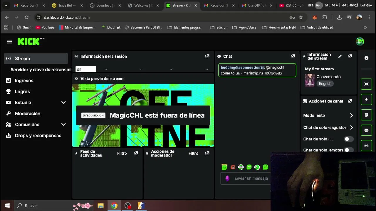Select the headphones green emote

click(x=257, y=167)
